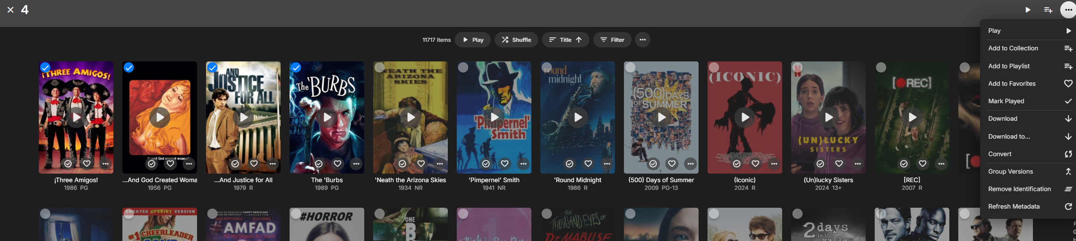Open ...And Justice for All more menu
Image resolution: width=1076 pixels, height=241 pixels.
273,164
